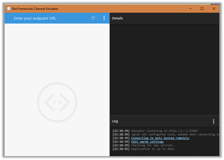Select the Checking for new version log entry

[154, 145]
